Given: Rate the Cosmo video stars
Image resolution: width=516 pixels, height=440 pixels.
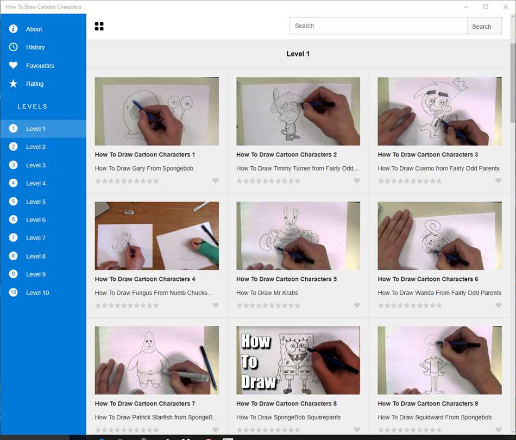Looking at the screenshot, I should pyautogui.click(x=410, y=181).
